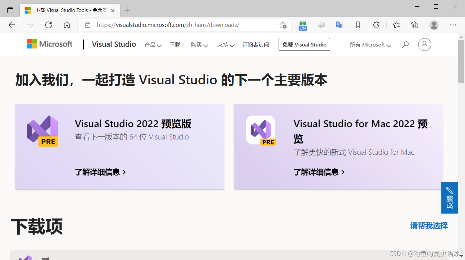Open a new browser tab
Screen dimensions: 465x260
pyautogui.click(x=127, y=10)
